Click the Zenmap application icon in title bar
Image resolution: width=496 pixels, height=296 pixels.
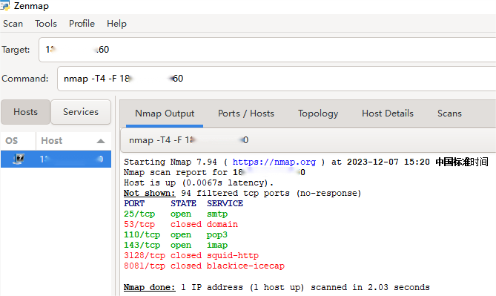[4, 5]
